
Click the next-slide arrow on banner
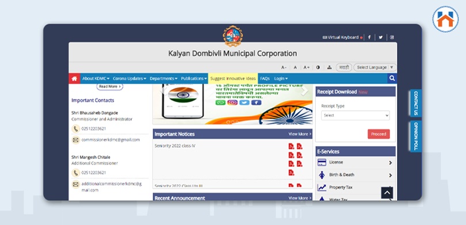304,91
